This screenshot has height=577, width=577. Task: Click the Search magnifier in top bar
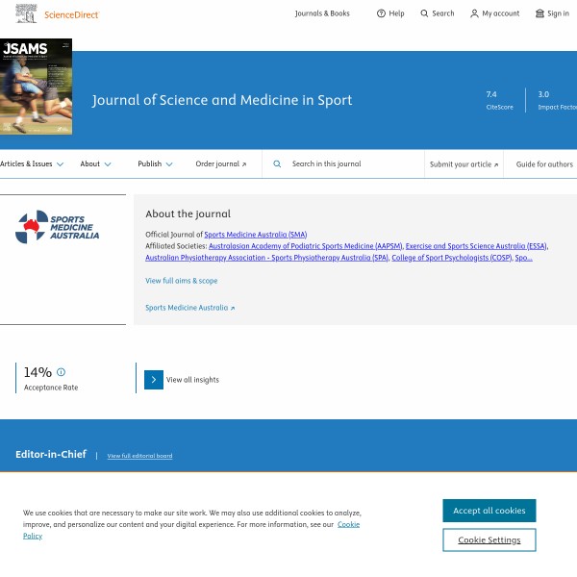click(425, 13)
